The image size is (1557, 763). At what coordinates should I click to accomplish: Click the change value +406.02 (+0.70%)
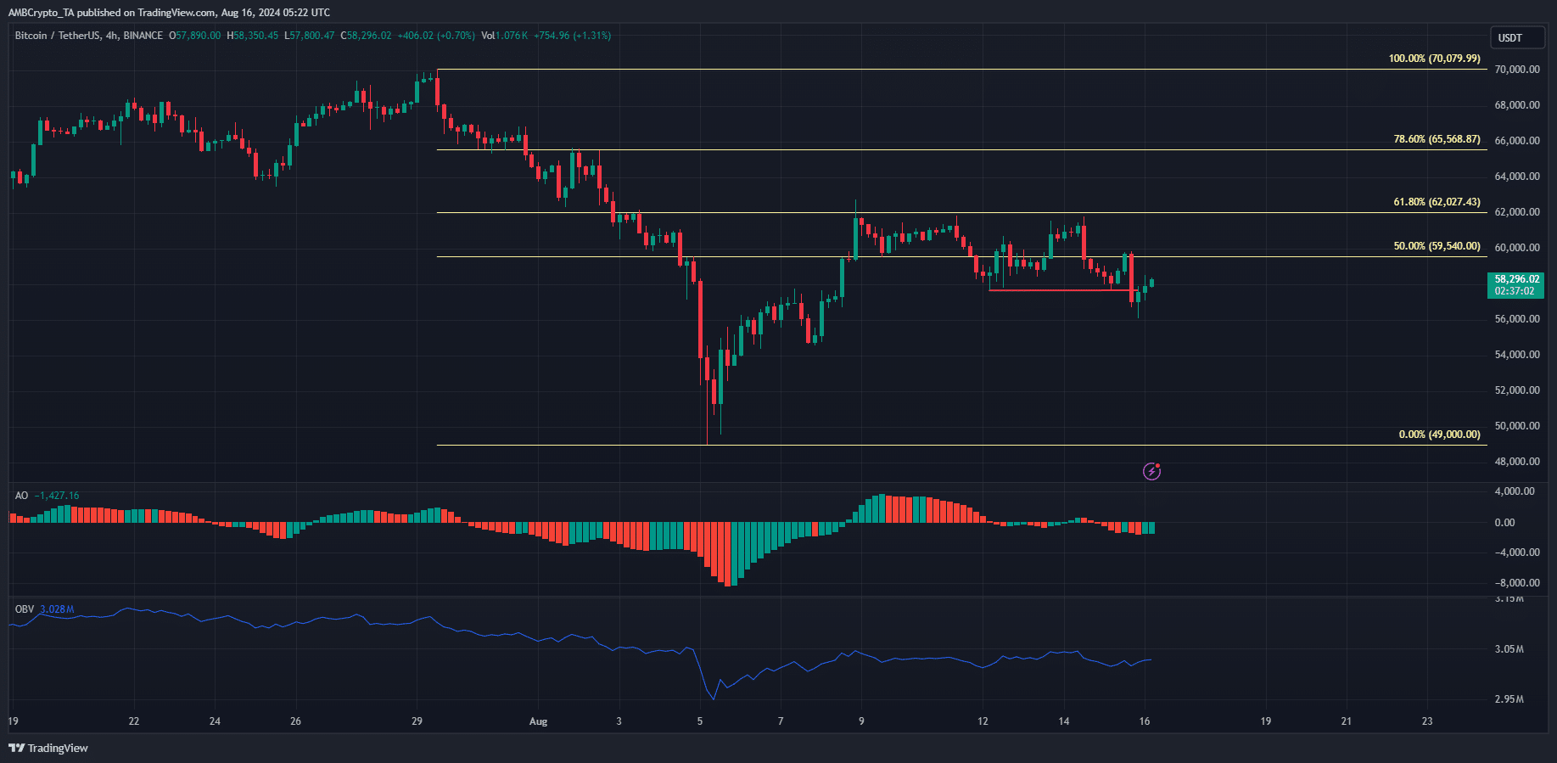tap(436, 36)
